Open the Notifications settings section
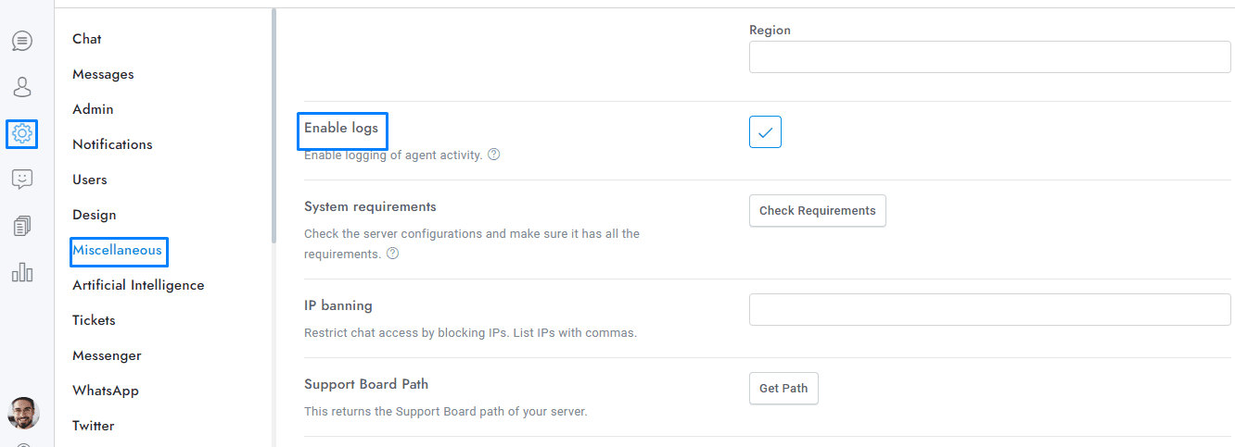The width and height of the screenshot is (1235, 447). click(112, 144)
